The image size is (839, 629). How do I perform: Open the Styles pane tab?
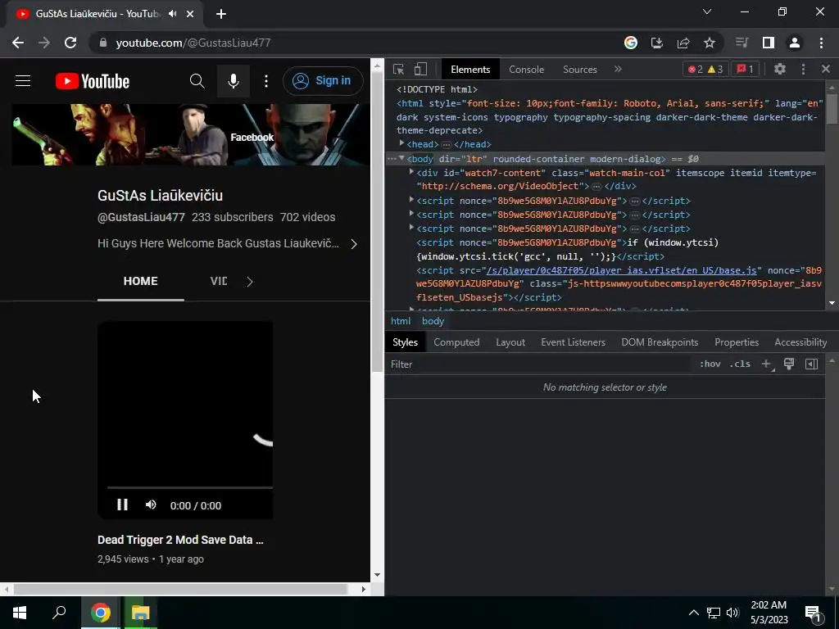[405, 342]
